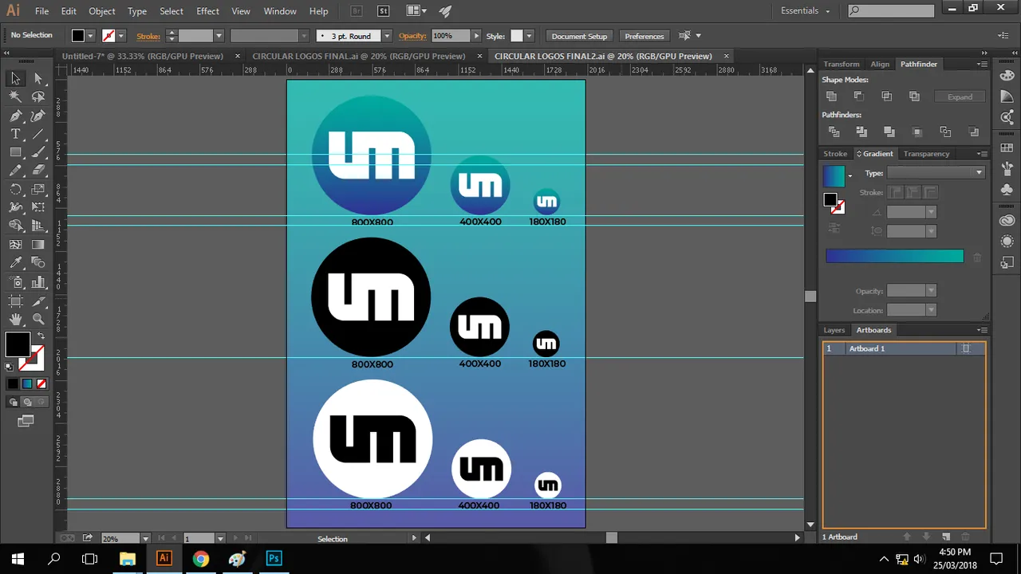
Task: Click the gradient fill preview swatch
Action: click(834, 176)
